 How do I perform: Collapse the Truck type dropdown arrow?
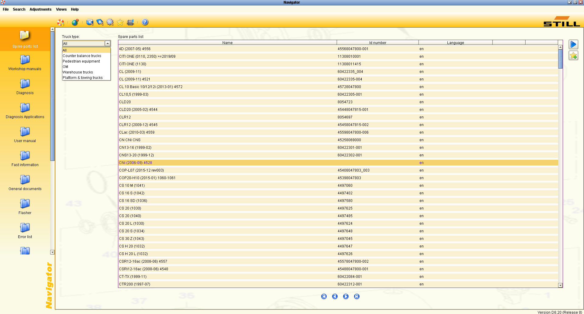click(x=108, y=43)
